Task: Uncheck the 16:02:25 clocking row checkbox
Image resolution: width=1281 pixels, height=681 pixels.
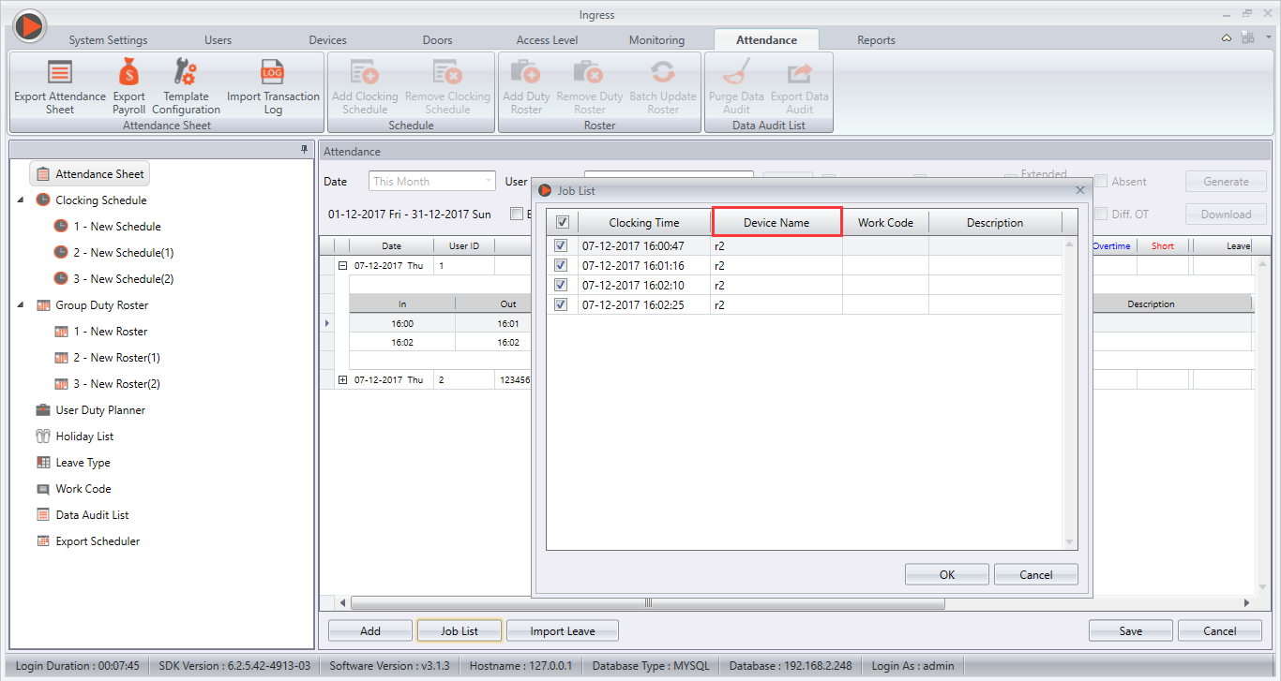Action: point(562,305)
